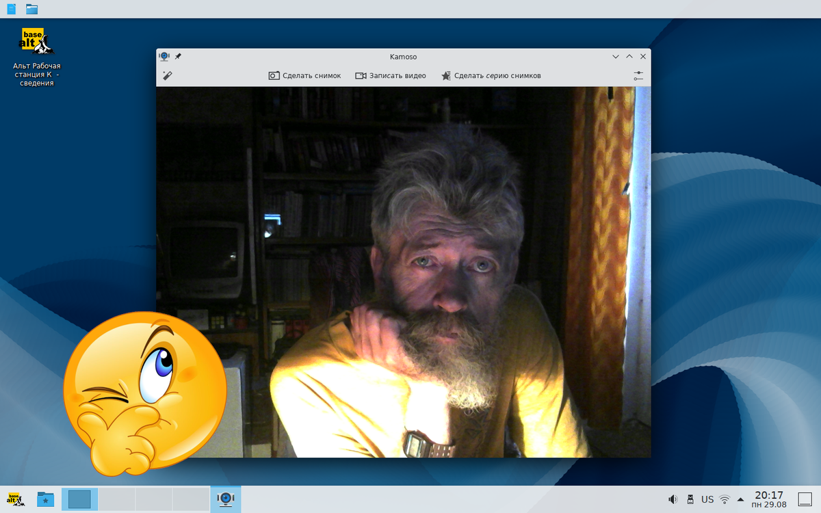Open the folder icon in top panel
Screen dimensions: 821x513
(x=31, y=9)
